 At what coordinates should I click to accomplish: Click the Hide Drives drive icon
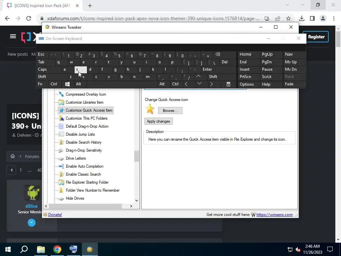pos(61,199)
